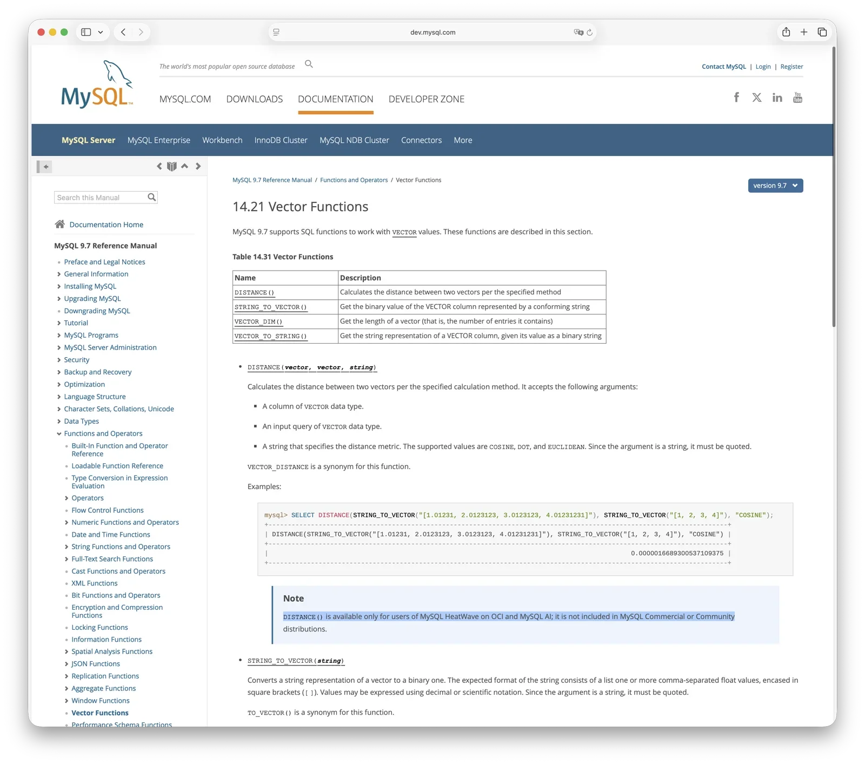The width and height of the screenshot is (865, 764).
Task: Open MySQL's LinkedIn page icon
Action: coord(777,97)
